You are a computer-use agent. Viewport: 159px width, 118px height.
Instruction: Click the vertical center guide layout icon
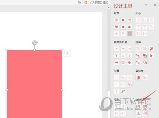click(x=123, y=56)
